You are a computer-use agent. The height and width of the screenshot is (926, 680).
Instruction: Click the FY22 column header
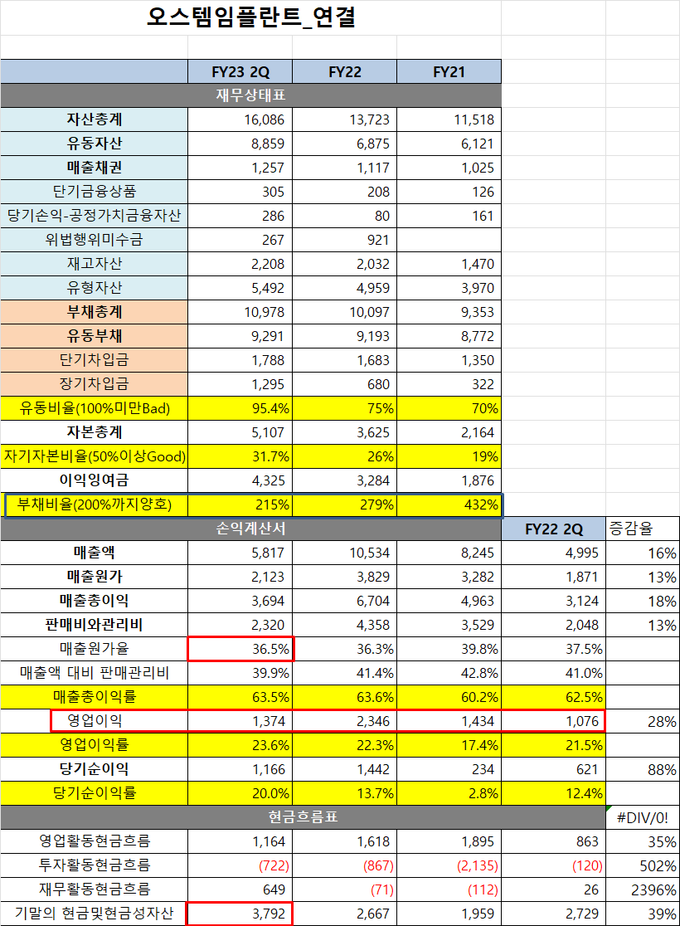(345, 71)
